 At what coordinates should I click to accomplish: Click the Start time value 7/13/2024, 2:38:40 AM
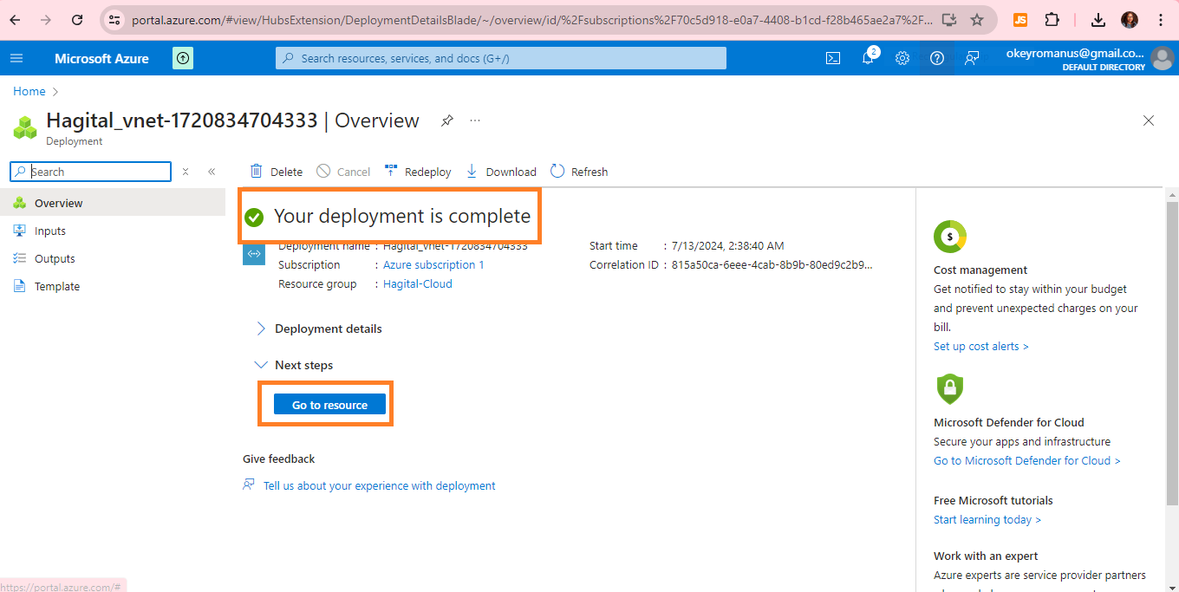(727, 246)
